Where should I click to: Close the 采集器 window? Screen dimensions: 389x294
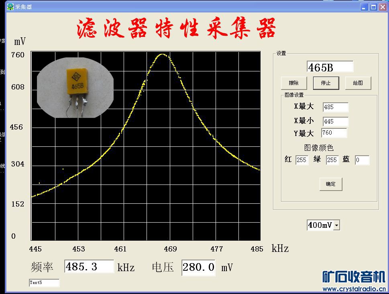click(383, 7)
